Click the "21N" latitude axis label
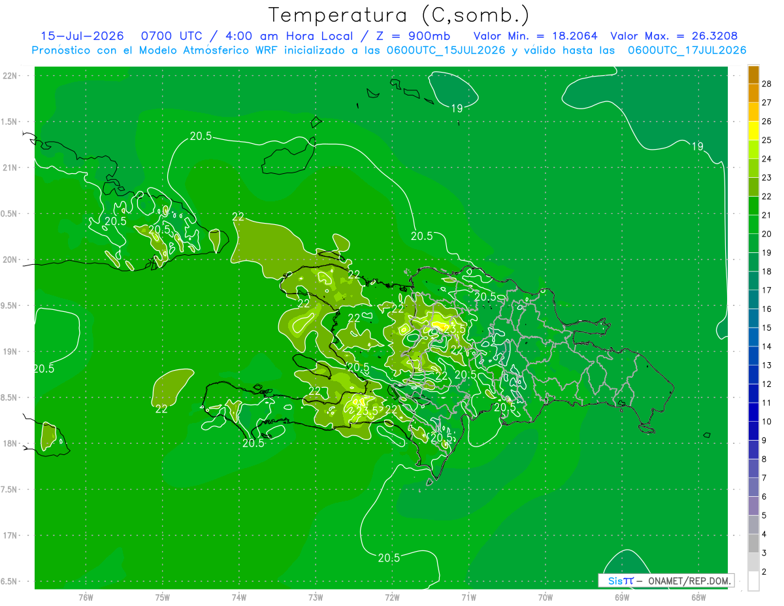 pyautogui.click(x=9, y=167)
